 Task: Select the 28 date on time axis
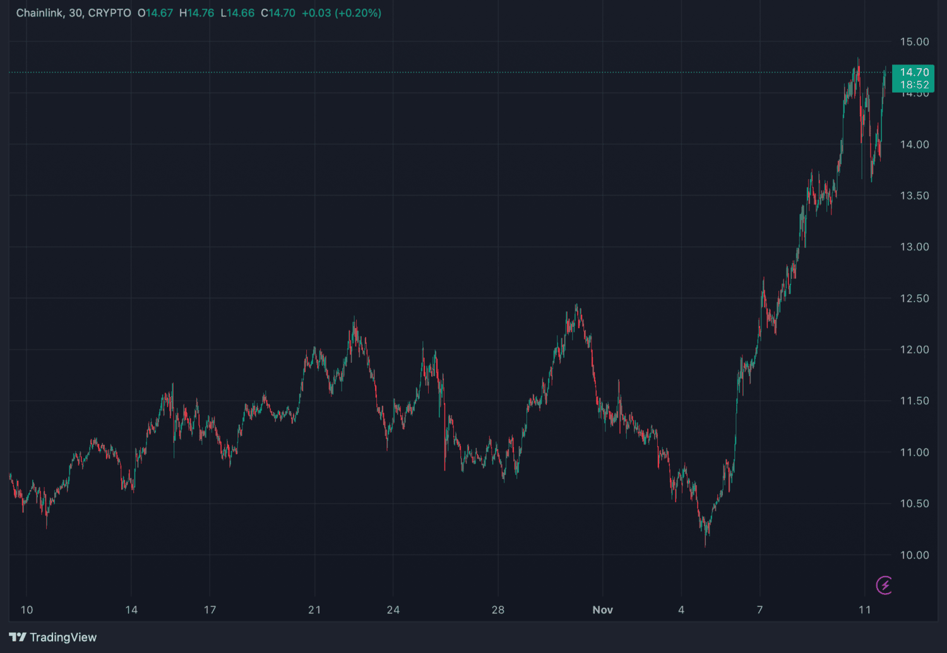coord(498,609)
